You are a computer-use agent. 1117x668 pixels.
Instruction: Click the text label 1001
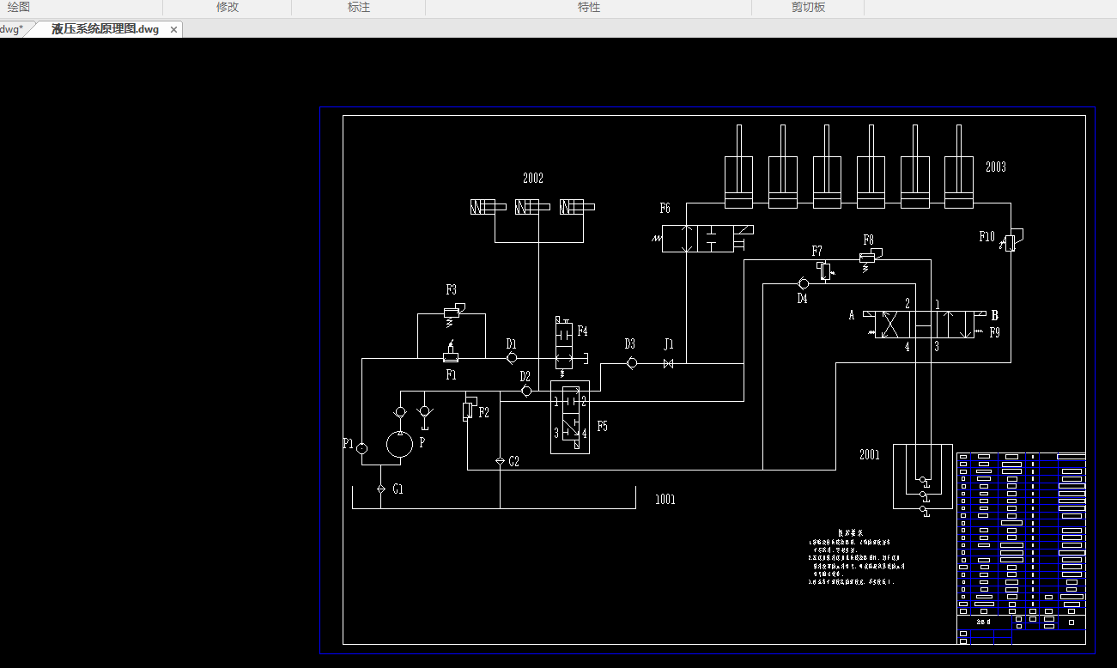(665, 499)
